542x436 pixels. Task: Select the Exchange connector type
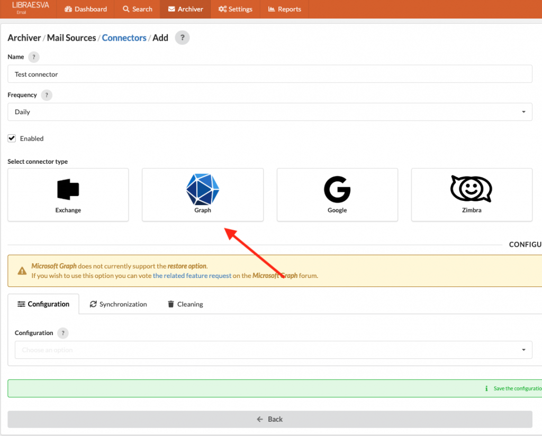(x=68, y=194)
